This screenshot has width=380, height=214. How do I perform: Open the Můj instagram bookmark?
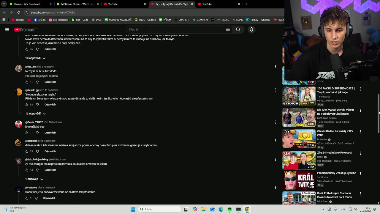coord(58,20)
